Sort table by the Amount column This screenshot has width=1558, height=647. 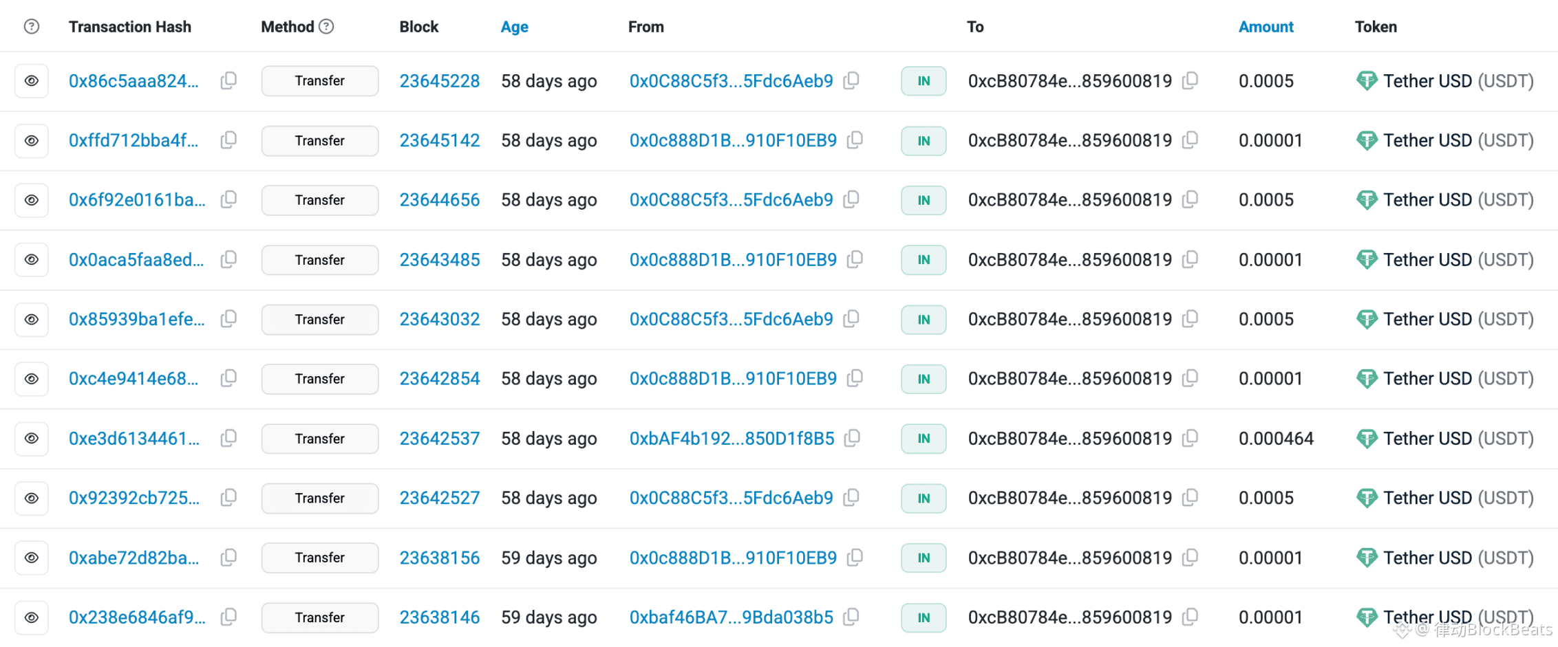coord(1266,27)
